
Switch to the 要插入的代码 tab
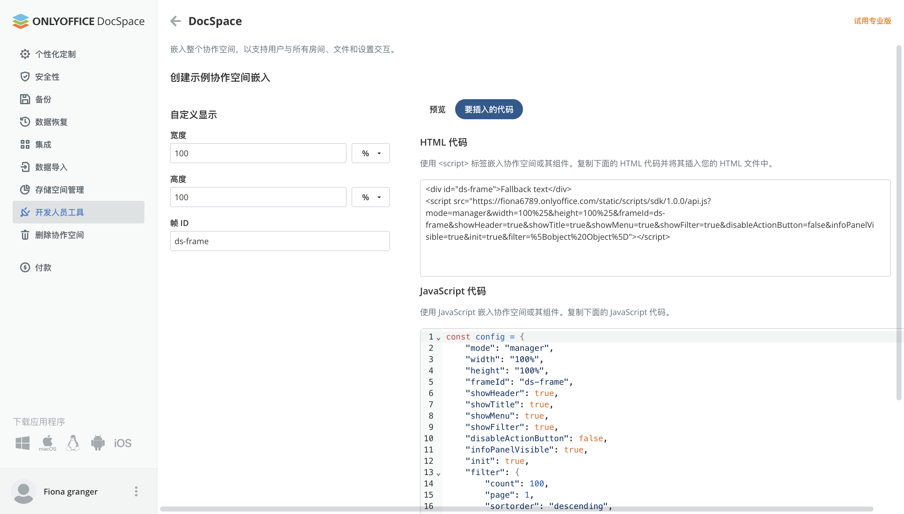[489, 110]
